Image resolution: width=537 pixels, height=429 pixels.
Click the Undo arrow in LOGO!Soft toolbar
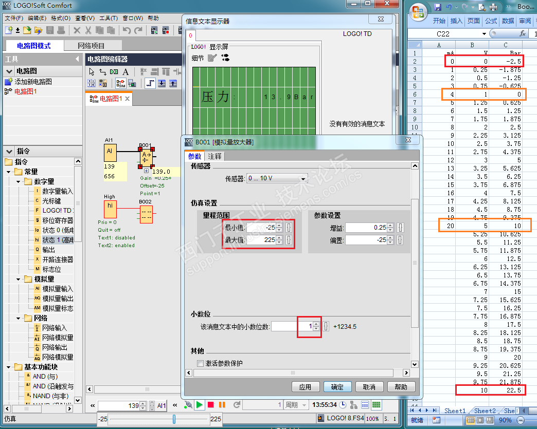[127, 30]
